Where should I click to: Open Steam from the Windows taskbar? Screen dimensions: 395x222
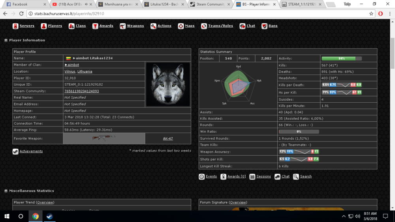click(x=49, y=216)
